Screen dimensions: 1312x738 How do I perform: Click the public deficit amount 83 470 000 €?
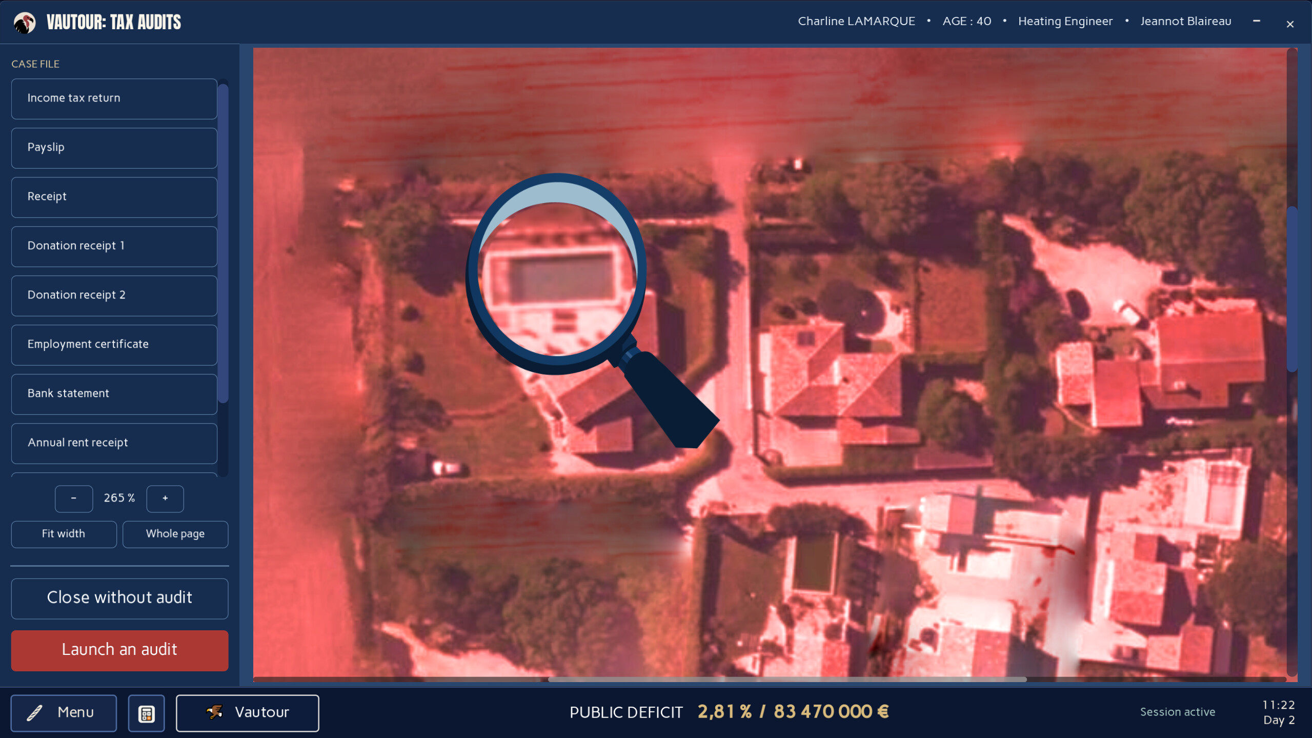tap(831, 712)
